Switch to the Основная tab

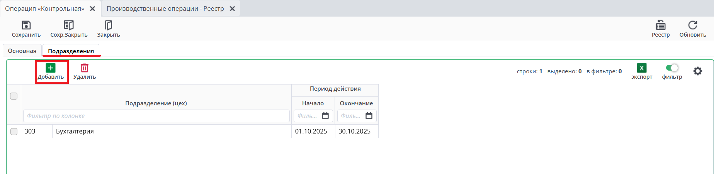point(22,51)
